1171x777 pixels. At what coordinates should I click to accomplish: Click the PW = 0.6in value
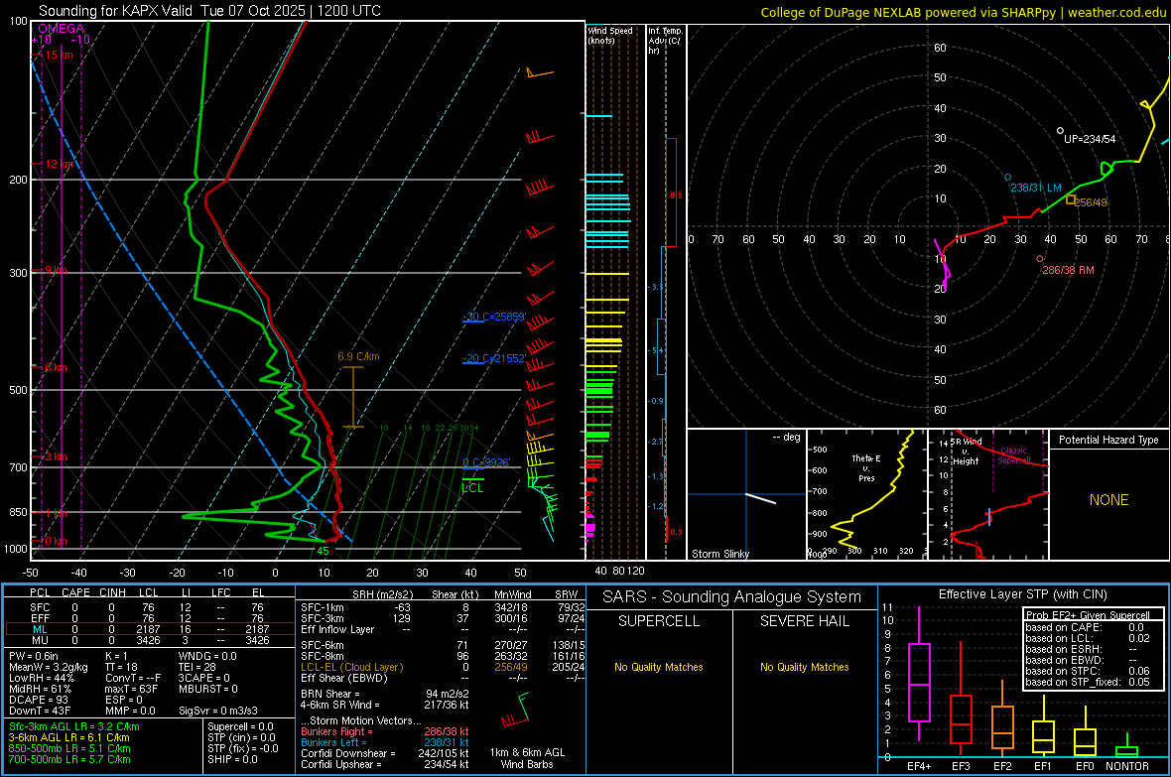pos(34,656)
